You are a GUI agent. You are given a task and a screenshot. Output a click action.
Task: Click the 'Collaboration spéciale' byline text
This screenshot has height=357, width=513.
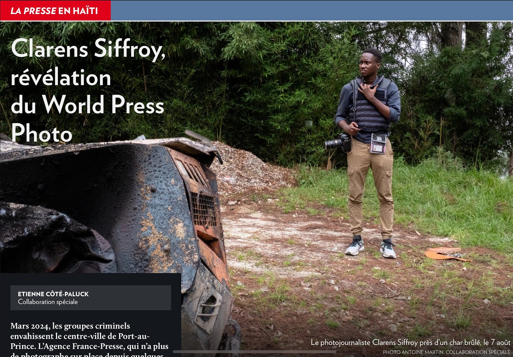point(48,302)
